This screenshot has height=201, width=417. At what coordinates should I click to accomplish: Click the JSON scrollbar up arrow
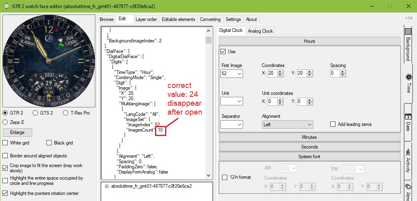click(208, 31)
